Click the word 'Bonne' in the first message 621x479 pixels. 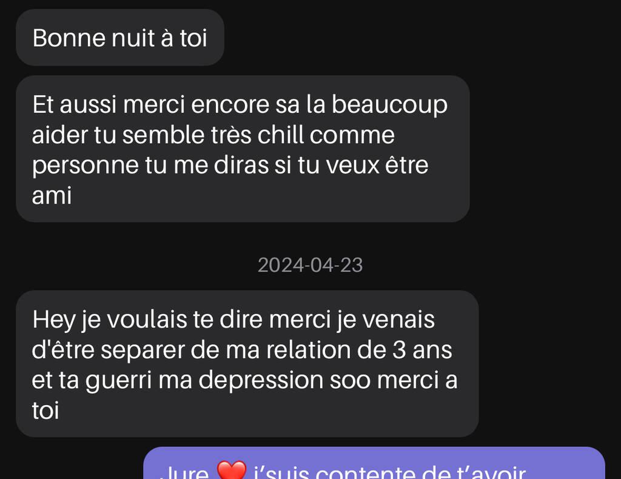coord(69,38)
